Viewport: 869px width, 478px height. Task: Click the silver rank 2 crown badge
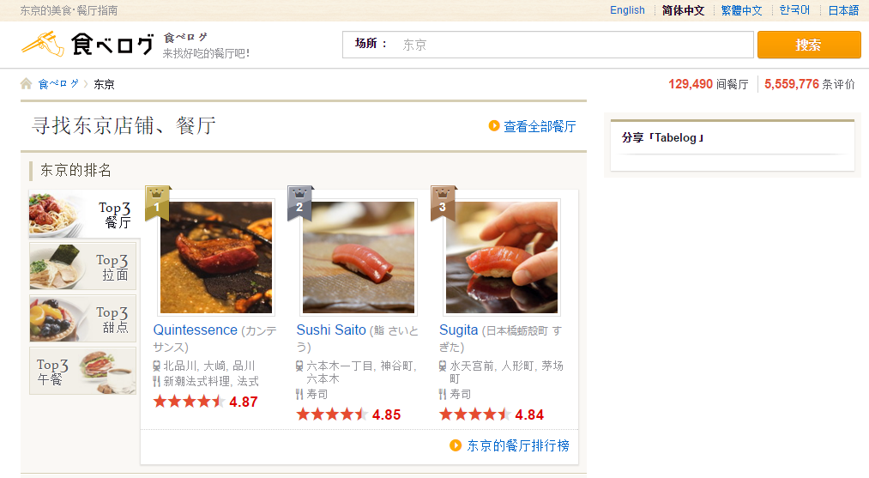(x=300, y=203)
